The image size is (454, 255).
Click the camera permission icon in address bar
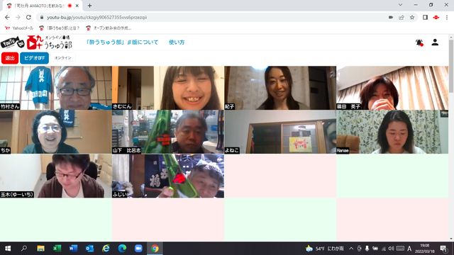(x=391, y=17)
